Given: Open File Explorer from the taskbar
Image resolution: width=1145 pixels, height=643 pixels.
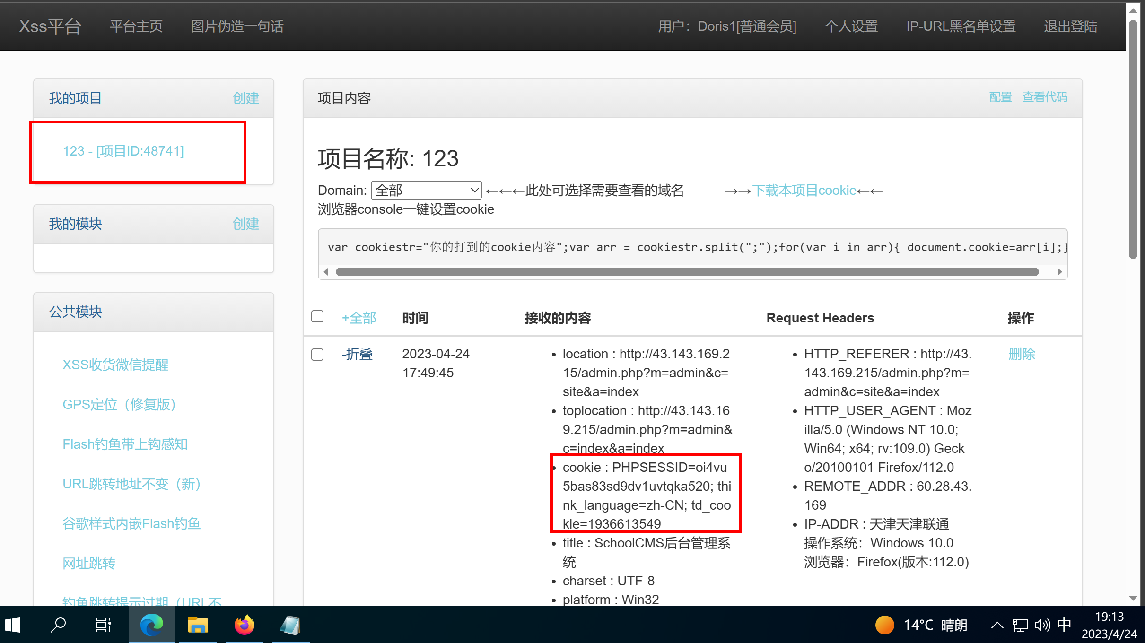Looking at the screenshot, I should (x=198, y=625).
